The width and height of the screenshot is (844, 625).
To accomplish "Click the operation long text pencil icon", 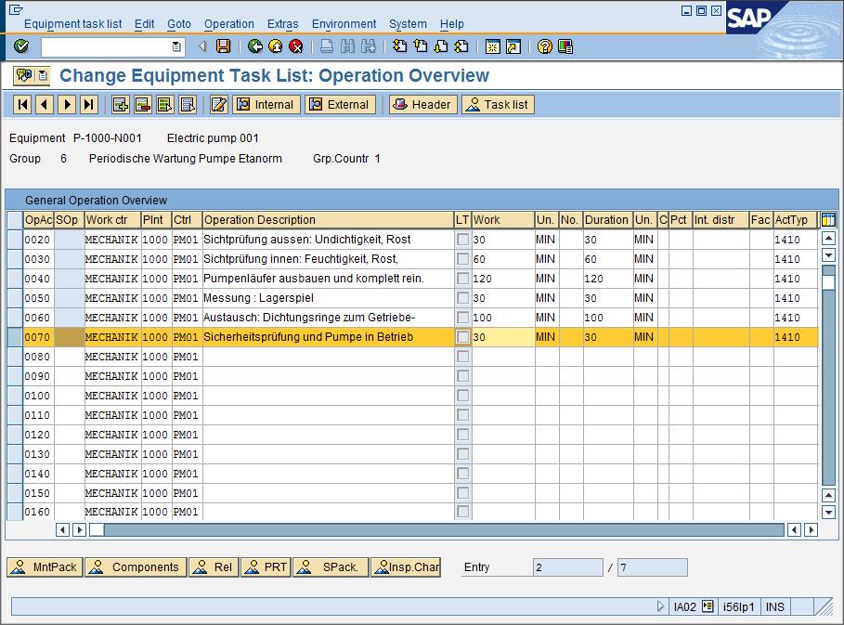I will click(219, 104).
